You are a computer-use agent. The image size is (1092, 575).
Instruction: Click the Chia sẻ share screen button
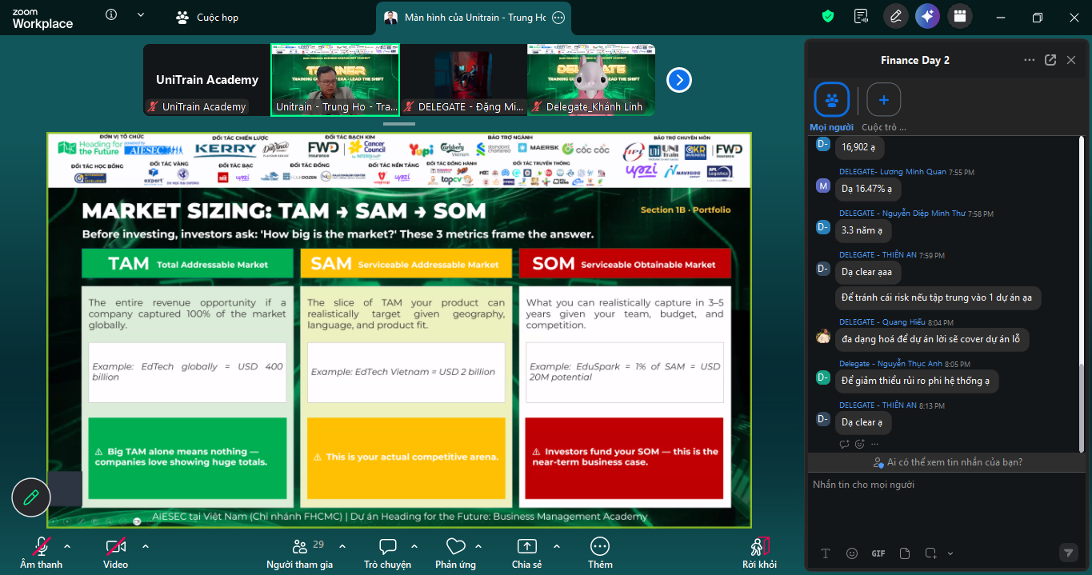(x=527, y=553)
